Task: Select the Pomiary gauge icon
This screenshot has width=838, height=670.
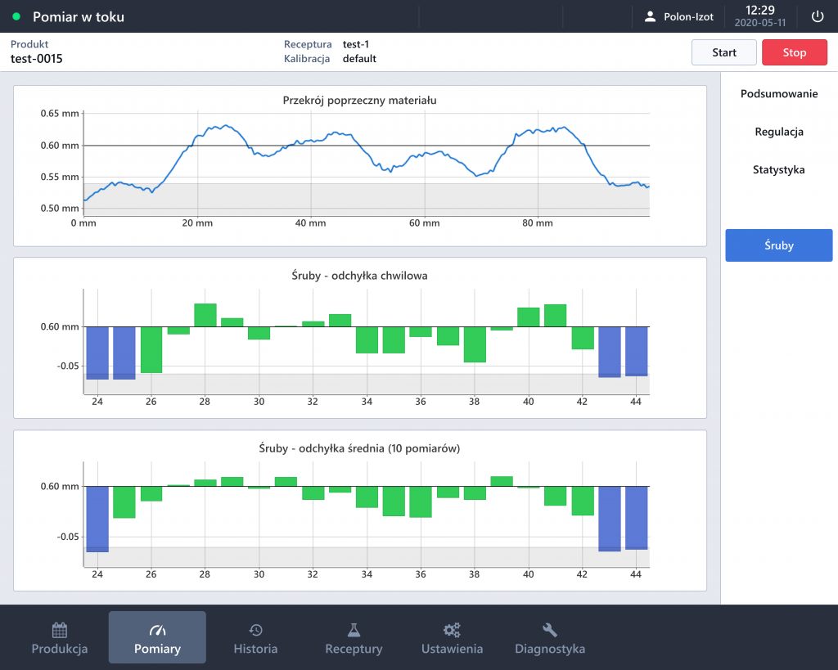Action: click(157, 630)
